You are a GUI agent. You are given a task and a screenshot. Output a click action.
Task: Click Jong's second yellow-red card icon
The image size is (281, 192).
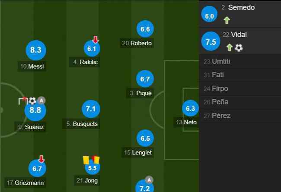pos(96,160)
